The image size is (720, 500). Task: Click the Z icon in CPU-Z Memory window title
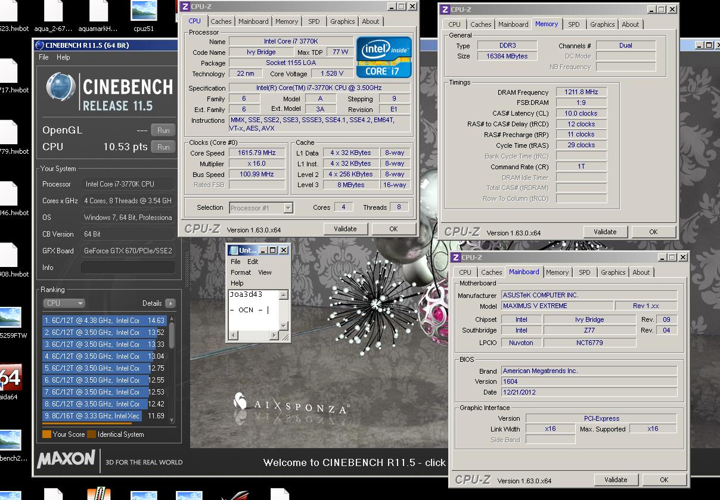[x=445, y=10]
